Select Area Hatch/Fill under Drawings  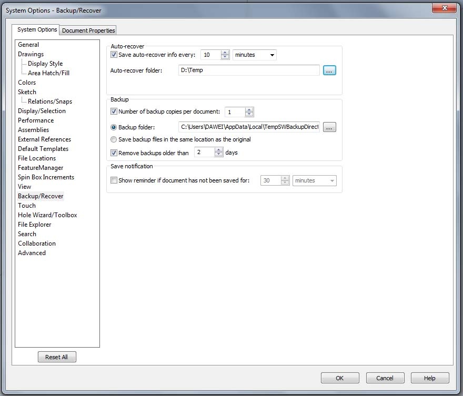[49, 73]
